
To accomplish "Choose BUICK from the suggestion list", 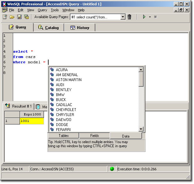I will click(94, 99).
